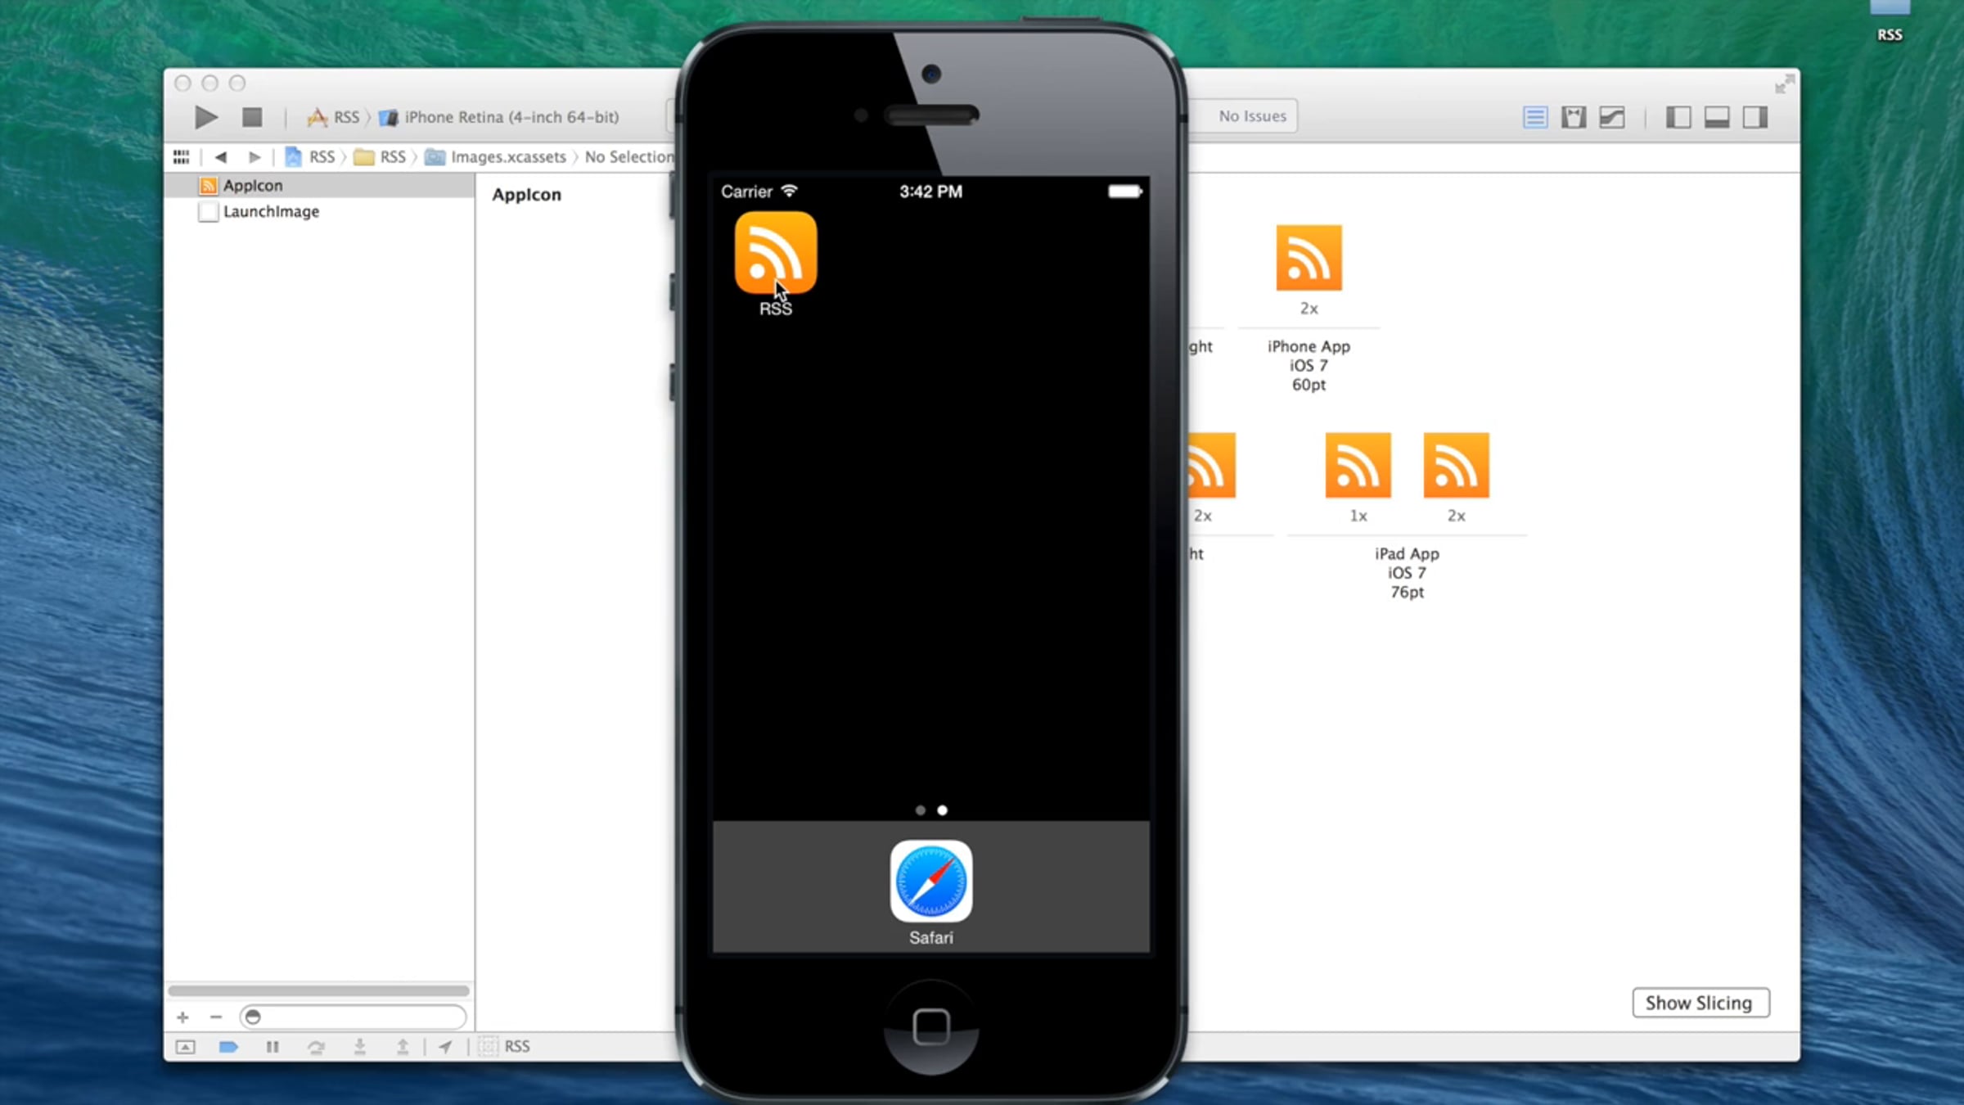The height and width of the screenshot is (1105, 1964).
Task: Click the No Issues status indicator
Action: (1252, 116)
